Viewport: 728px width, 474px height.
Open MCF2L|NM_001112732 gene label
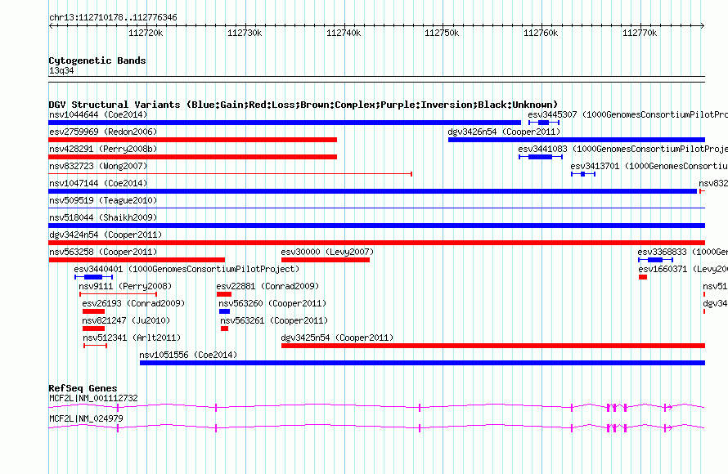94,398
